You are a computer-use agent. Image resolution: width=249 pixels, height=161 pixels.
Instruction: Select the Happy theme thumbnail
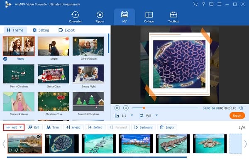coord(19,46)
